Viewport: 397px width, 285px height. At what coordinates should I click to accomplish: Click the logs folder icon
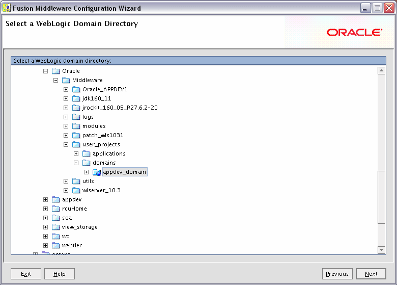point(76,117)
